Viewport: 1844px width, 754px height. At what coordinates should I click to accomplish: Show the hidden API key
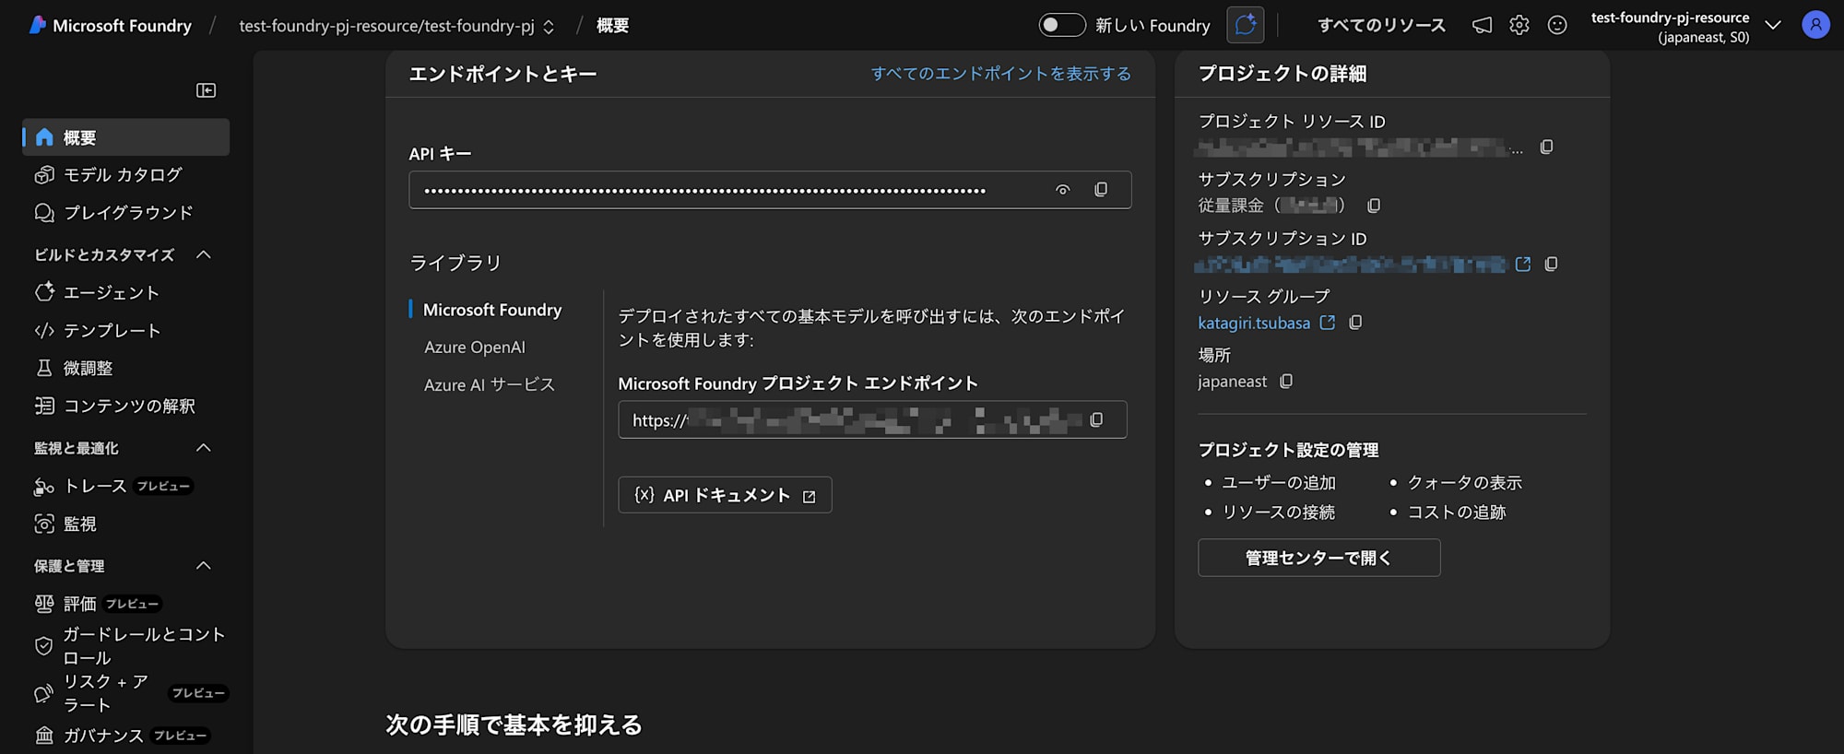pos(1063,190)
